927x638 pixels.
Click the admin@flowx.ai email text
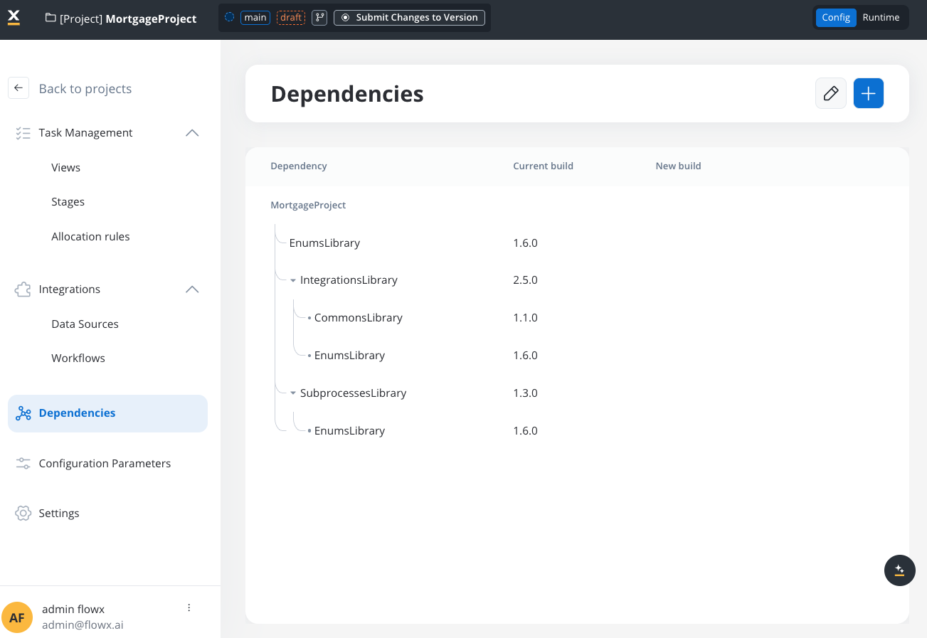pyautogui.click(x=83, y=625)
